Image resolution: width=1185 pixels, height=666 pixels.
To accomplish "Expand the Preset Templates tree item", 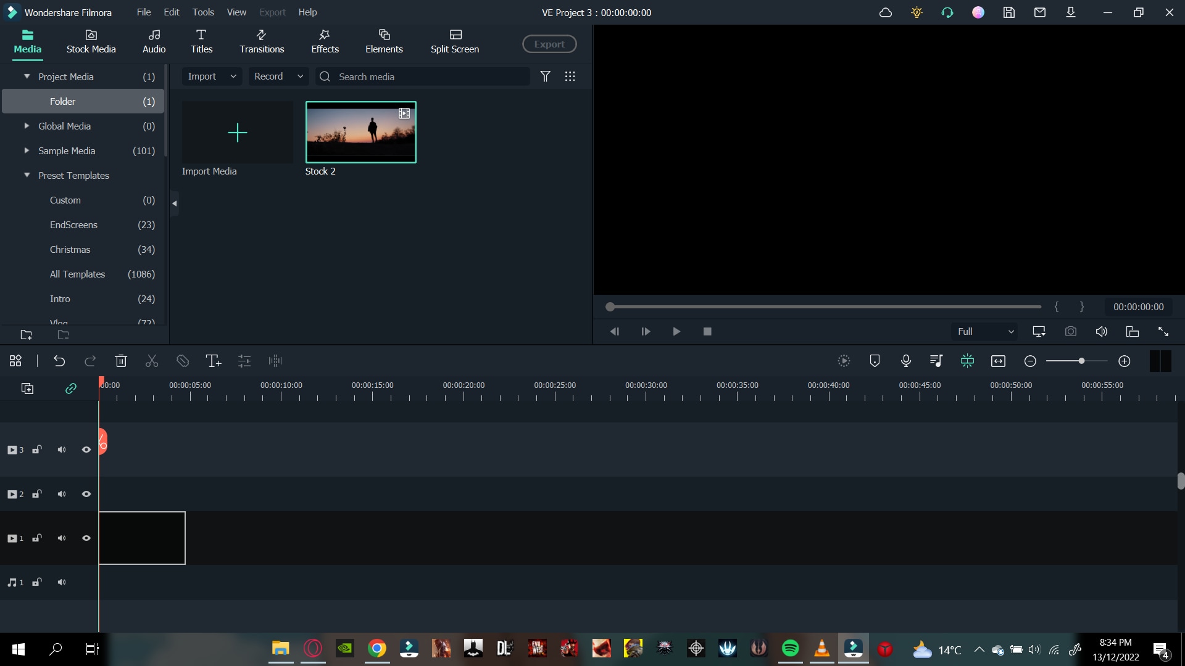I will click(27, 176).
